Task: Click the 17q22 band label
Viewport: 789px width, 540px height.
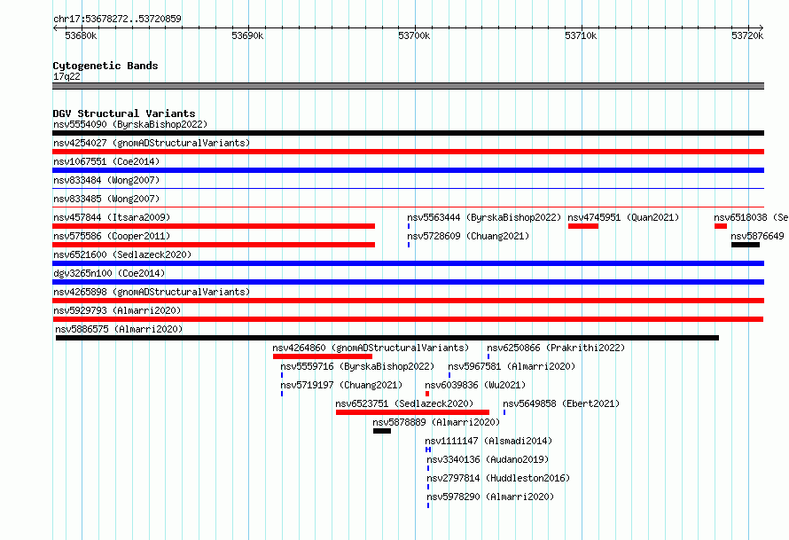Action: (66, 76)
